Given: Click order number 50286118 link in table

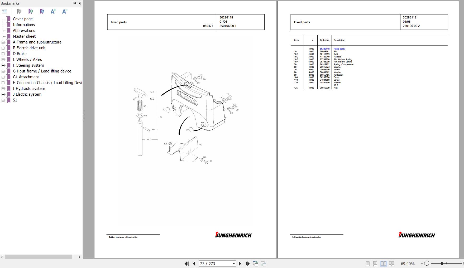Looking at the screenshot, I should [x=324, y=49].
